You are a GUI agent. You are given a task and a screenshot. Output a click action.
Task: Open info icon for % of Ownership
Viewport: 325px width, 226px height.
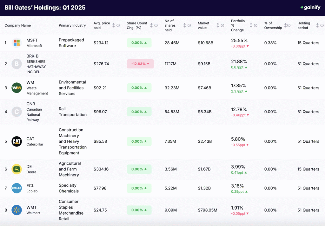click(289, 25)
